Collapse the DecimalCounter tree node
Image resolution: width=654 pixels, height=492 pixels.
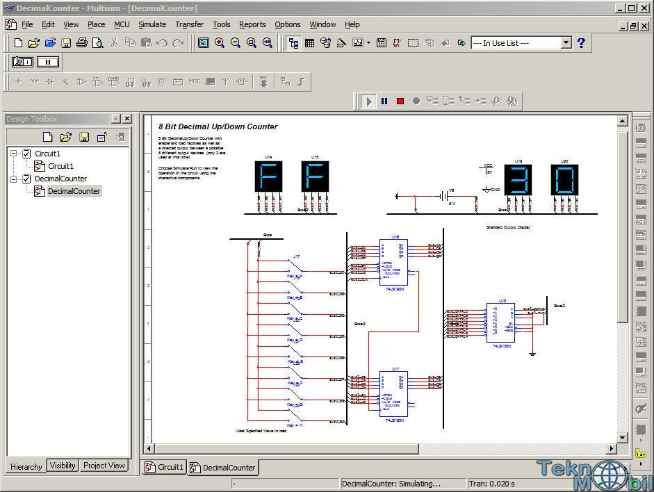13,179
